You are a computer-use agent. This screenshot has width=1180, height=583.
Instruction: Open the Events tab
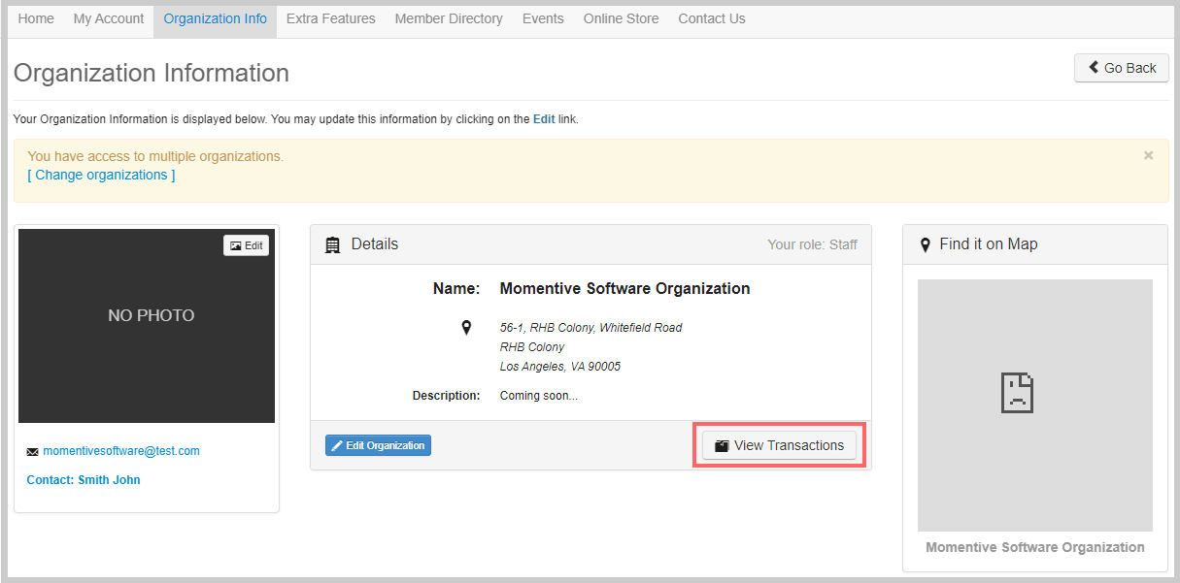tap(543, 19)
